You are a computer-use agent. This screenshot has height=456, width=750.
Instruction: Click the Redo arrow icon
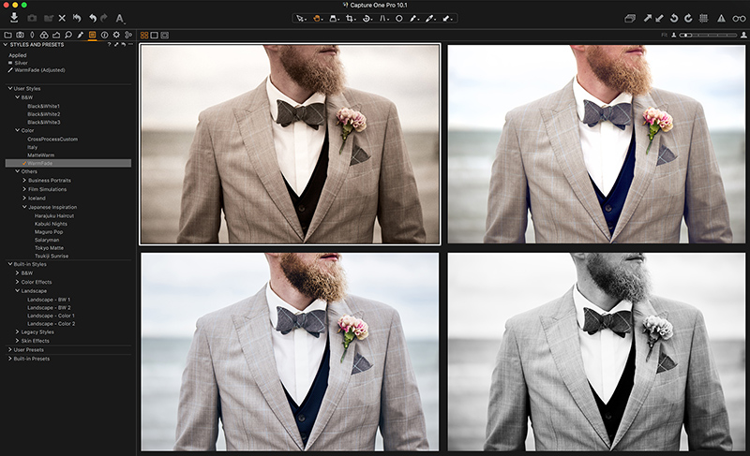coord(104,18)
